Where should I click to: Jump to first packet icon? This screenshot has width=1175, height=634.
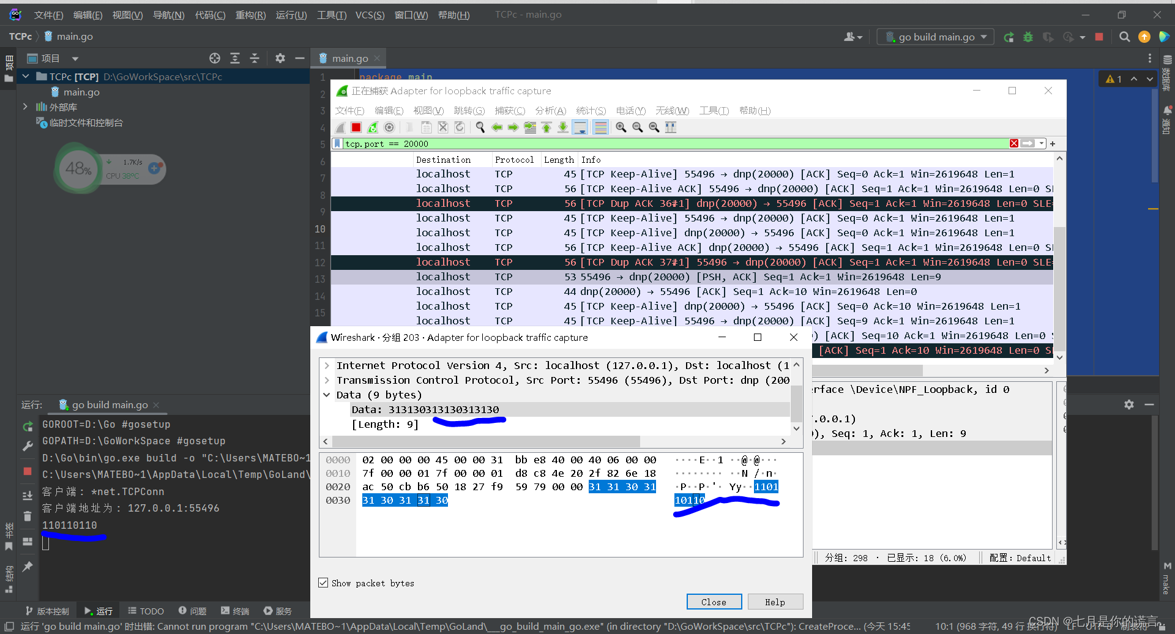546,127
